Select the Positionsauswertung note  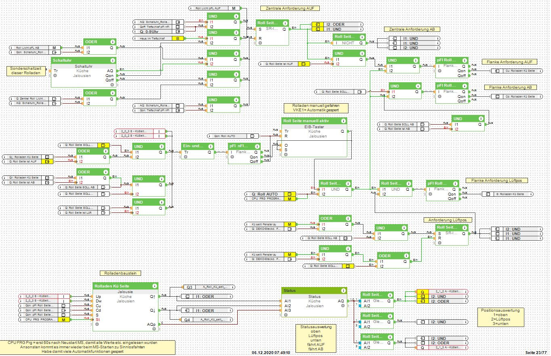coord(501,317)
